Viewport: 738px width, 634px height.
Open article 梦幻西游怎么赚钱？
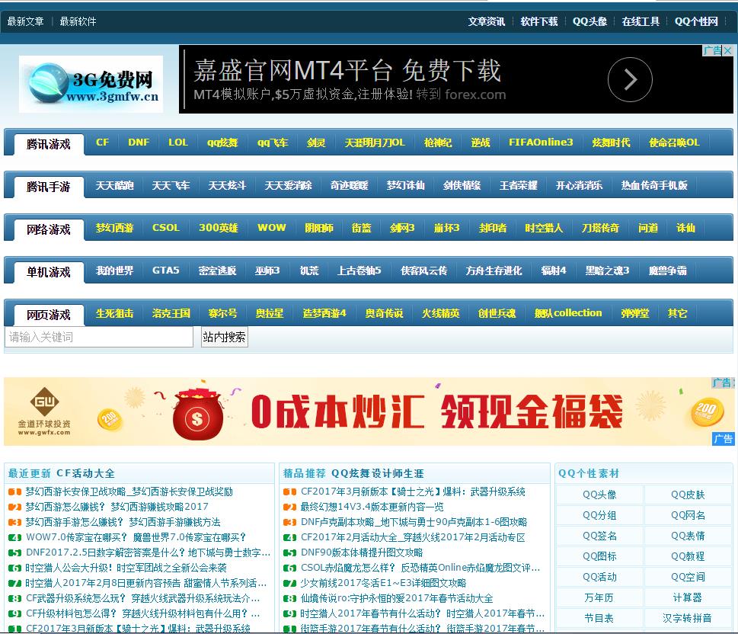pyautogui.click(x=117, y=507)
